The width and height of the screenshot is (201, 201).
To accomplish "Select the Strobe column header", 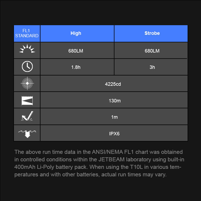I will (152, 33).
